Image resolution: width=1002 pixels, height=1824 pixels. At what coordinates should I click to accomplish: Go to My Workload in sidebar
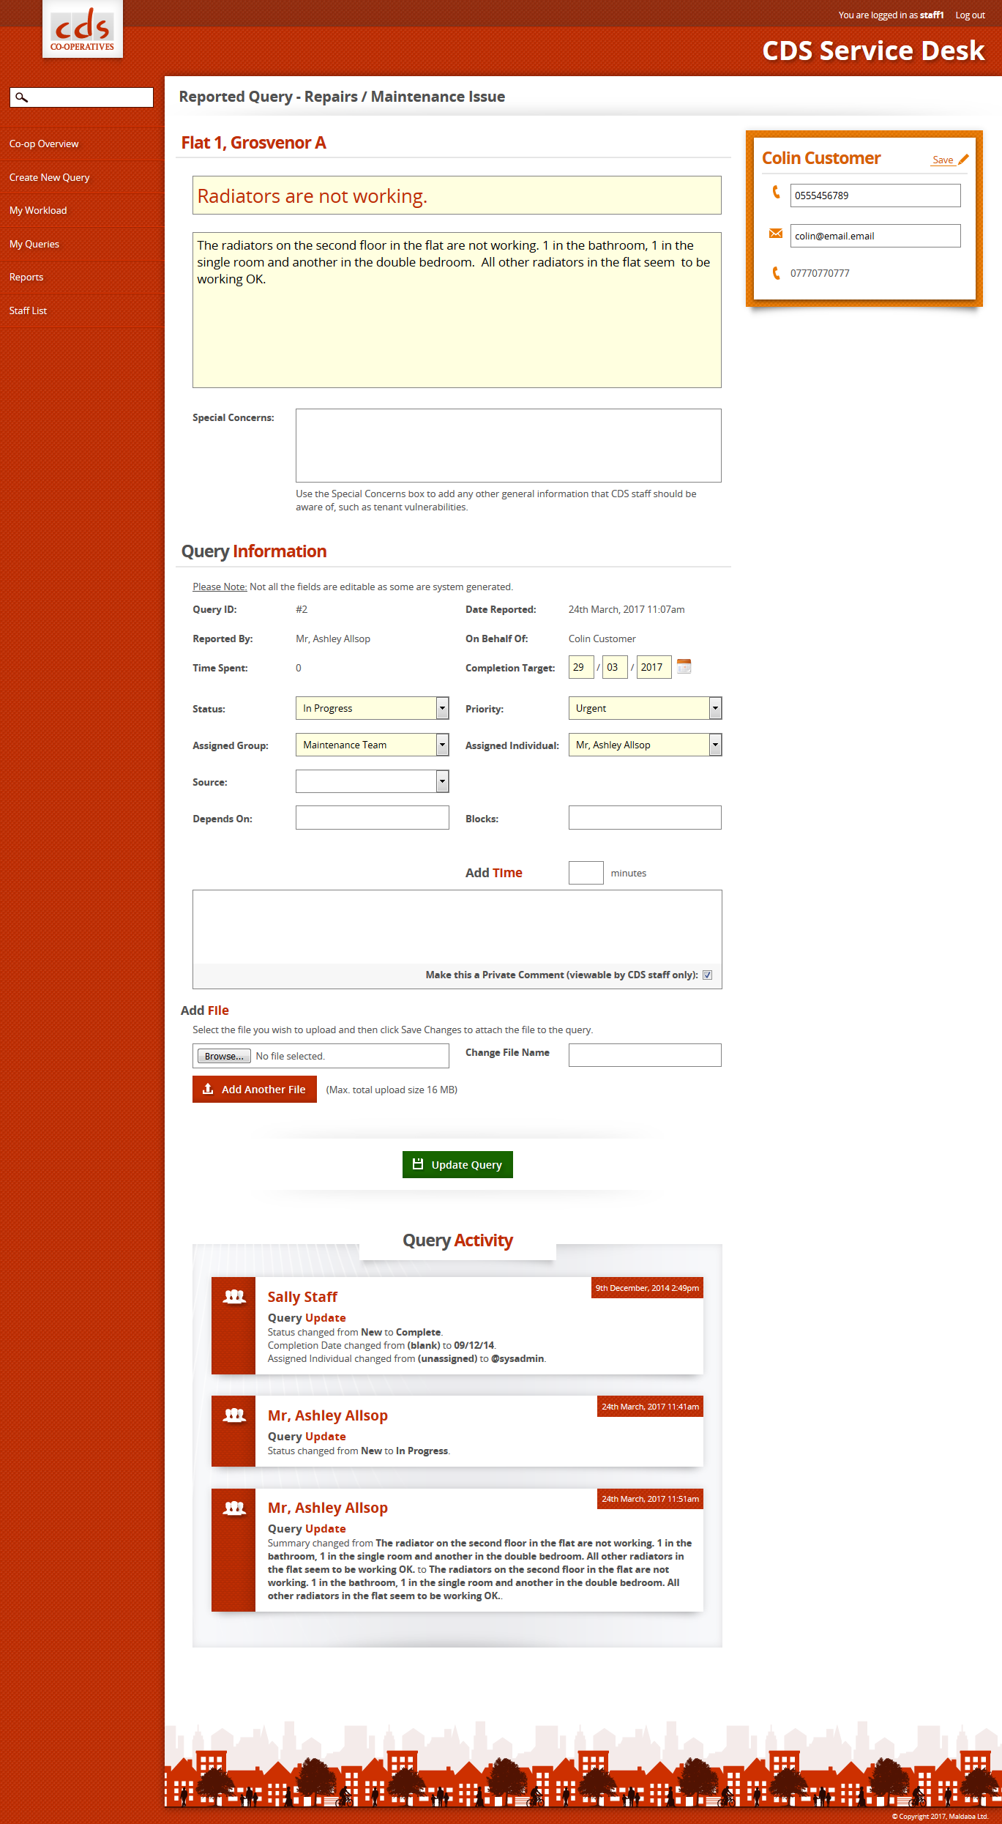tap(38, 210)
